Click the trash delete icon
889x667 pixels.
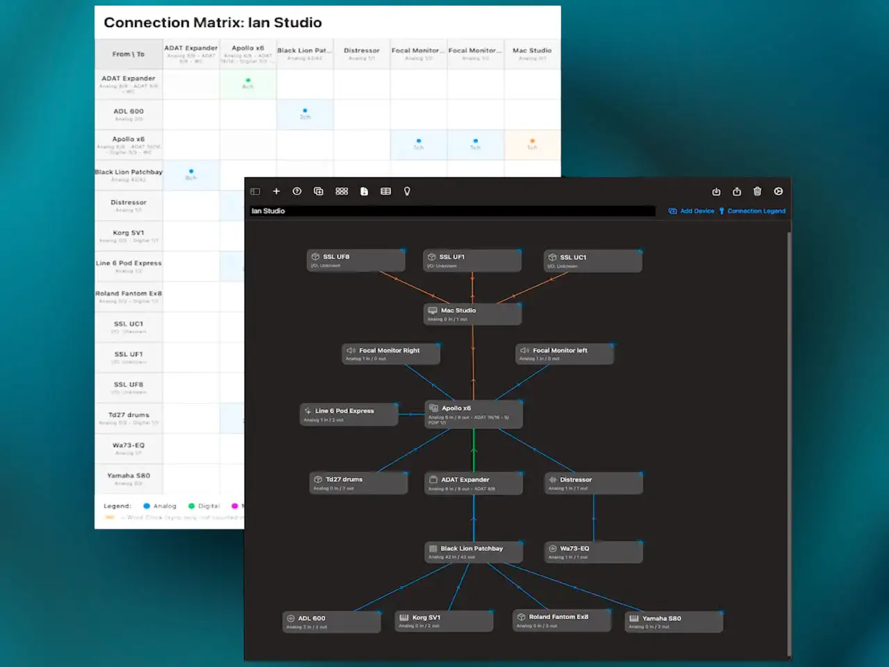point(757,191)
